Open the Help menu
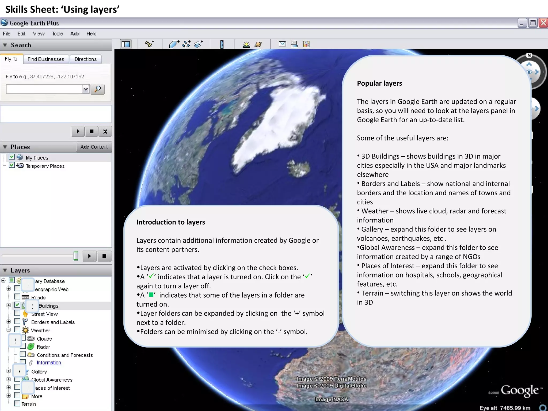The height and width of the screenshot is (411, 548). (x=91, y=34)
